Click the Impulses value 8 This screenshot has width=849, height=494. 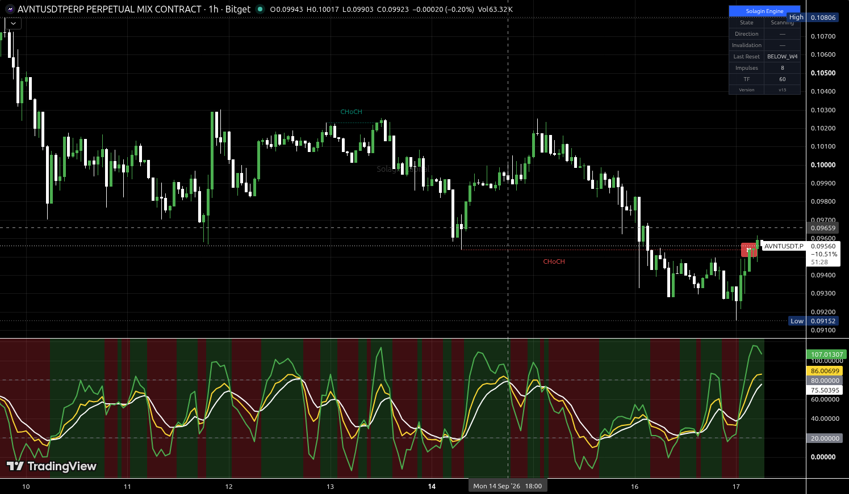coord(782,67)
